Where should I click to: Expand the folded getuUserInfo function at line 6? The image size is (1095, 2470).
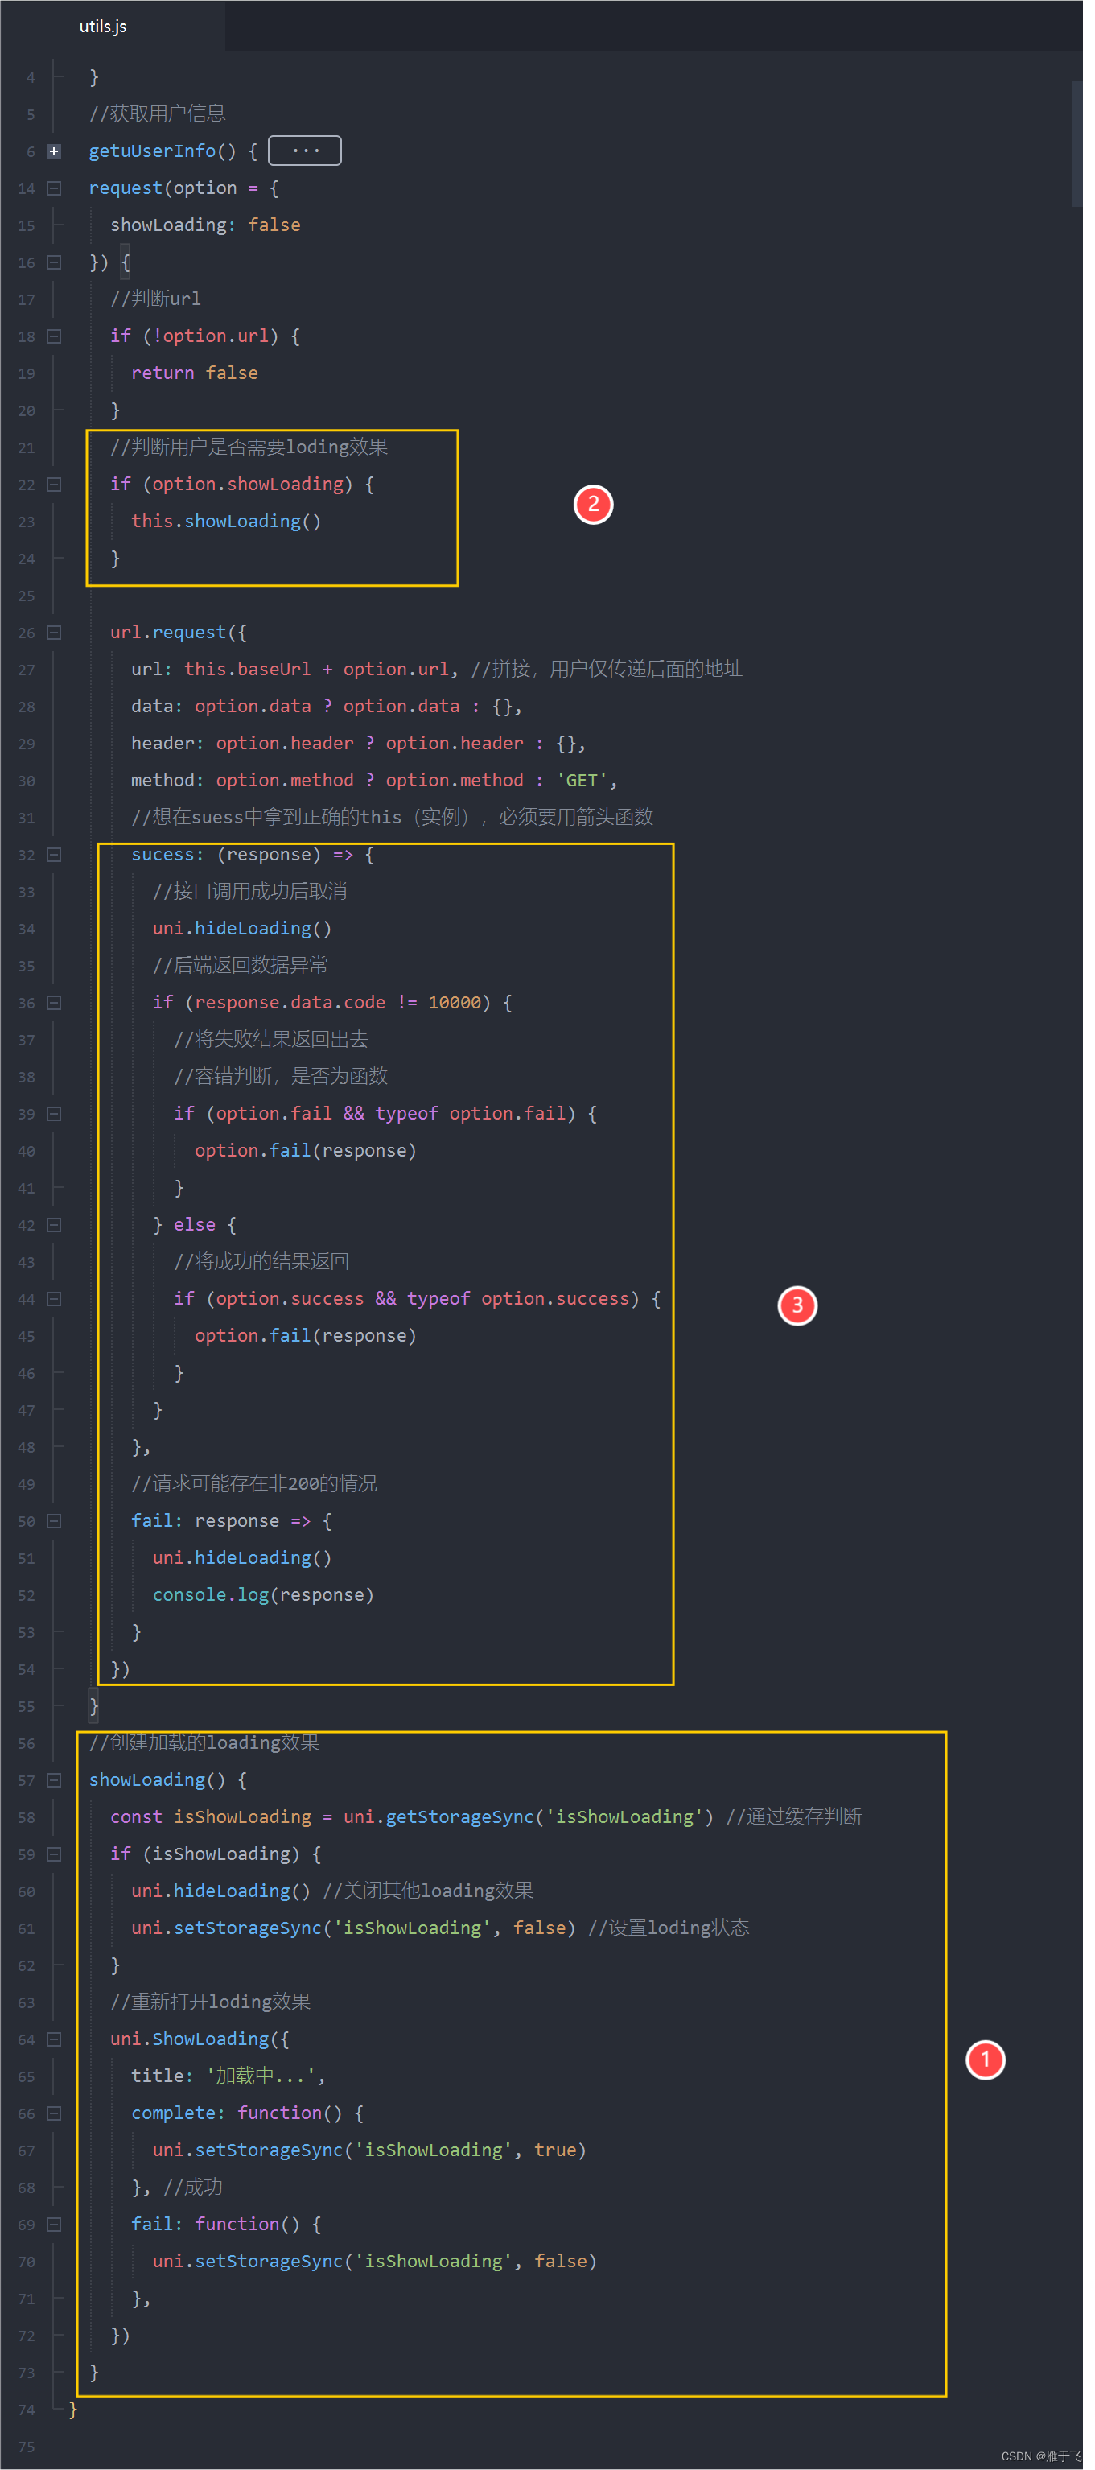(55, 152)
